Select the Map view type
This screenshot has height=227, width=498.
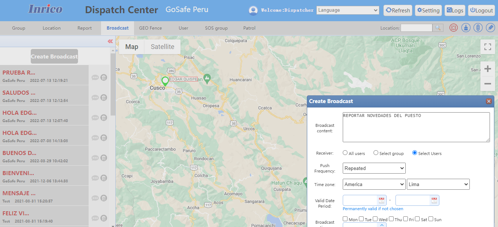coord(132,47)
